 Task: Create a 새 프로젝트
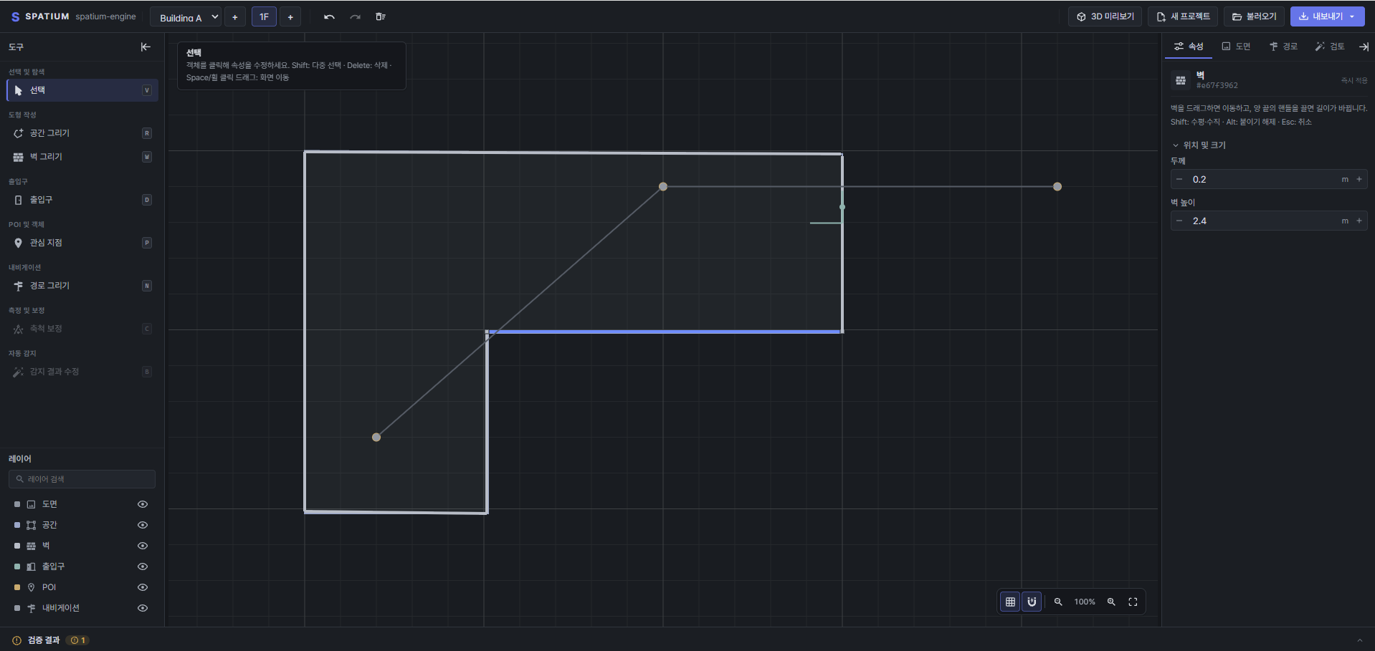1184,16
